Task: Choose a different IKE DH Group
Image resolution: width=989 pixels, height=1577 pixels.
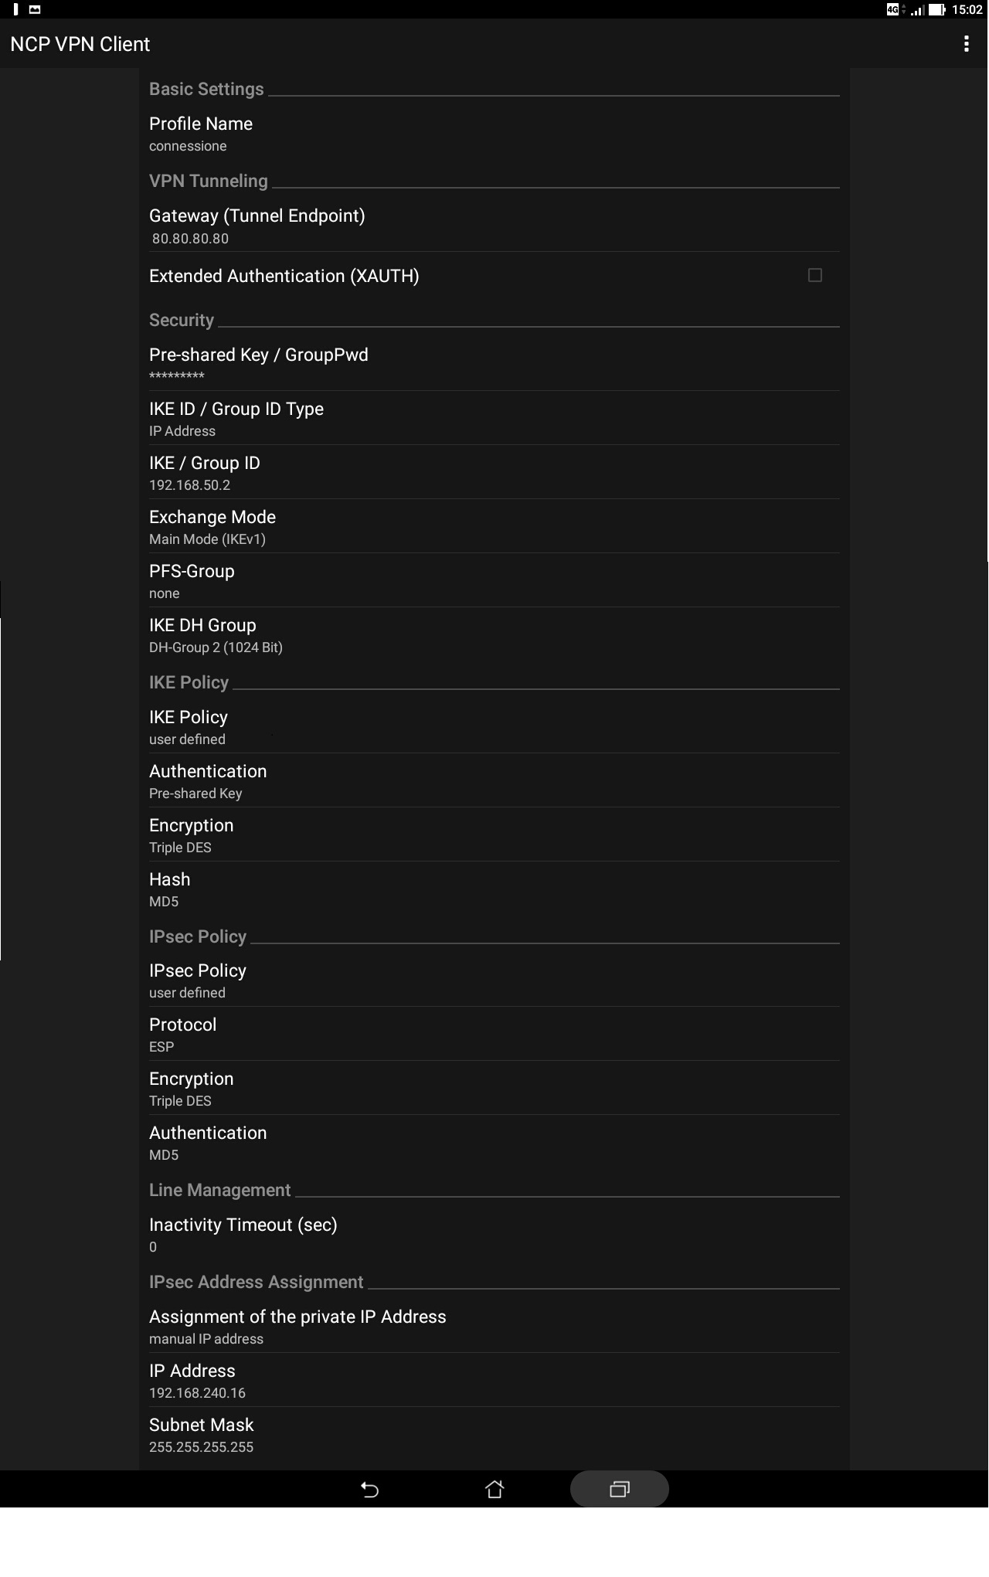Action: coord(493,634)
